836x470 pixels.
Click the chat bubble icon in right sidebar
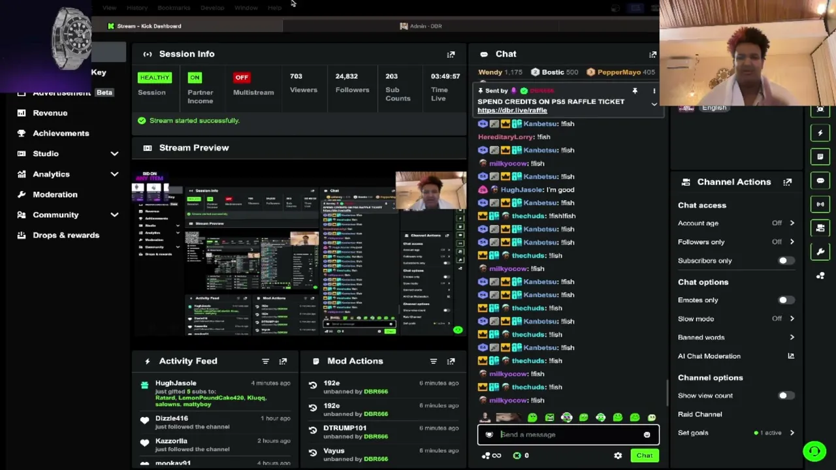tap(820, 180)
